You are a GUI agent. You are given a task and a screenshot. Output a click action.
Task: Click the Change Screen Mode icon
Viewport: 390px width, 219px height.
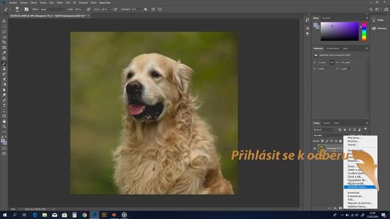click(4, 154)
